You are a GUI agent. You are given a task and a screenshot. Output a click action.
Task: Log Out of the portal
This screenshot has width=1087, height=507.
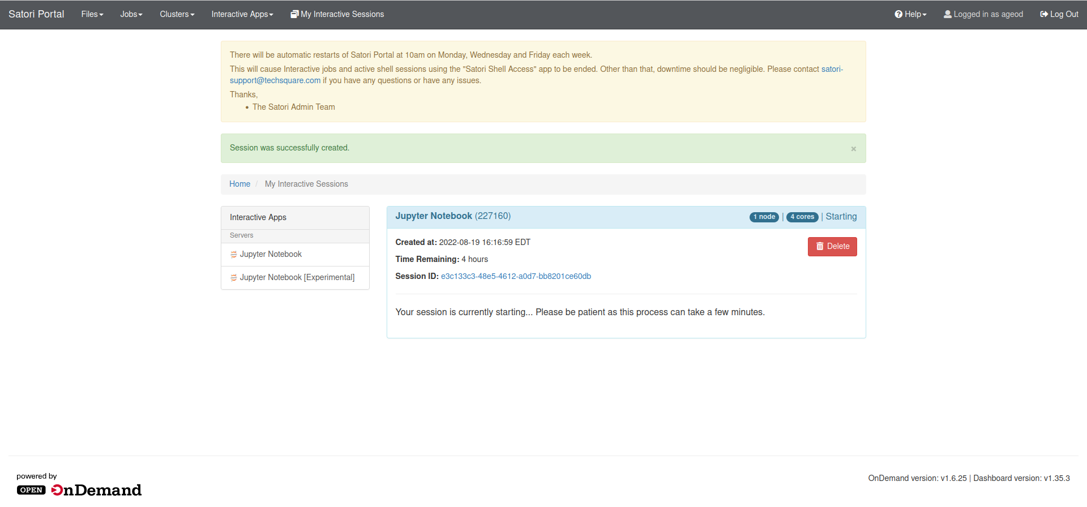(x=1059, y=14)
